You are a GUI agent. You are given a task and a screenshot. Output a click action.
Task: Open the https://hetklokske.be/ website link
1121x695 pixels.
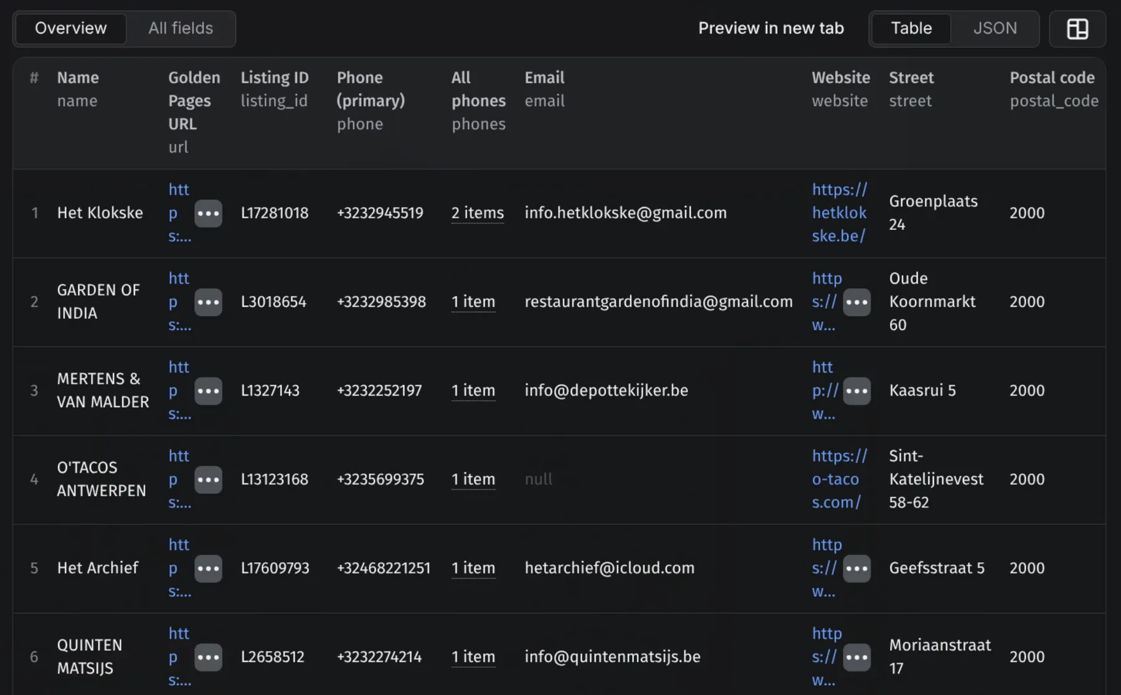click(840, 213)
